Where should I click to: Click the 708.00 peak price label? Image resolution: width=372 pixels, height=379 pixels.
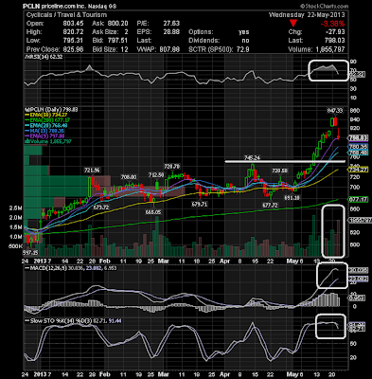129,177
